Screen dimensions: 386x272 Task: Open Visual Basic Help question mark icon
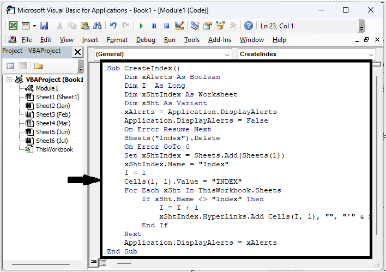tap(249, 26)
